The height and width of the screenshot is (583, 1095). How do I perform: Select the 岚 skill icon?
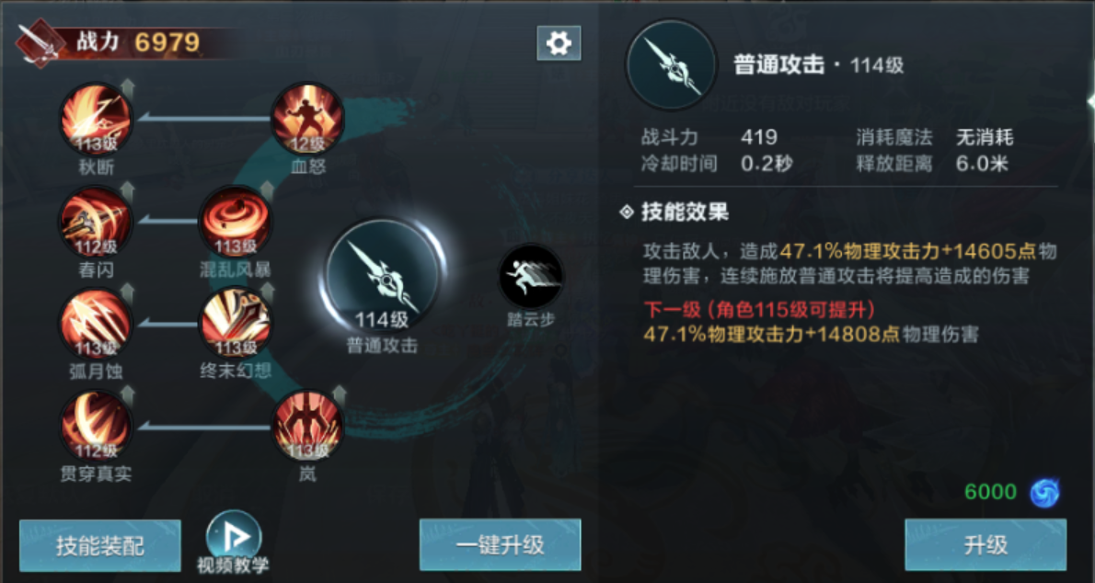click(x=307, y=427)
